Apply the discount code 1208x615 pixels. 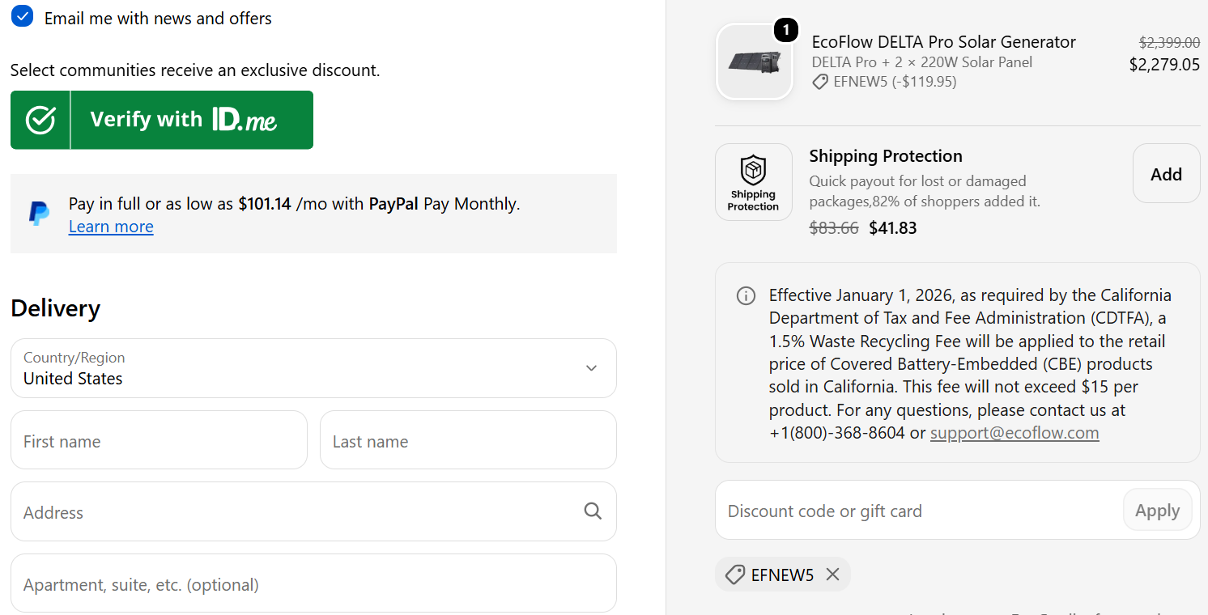[1157, 511]
